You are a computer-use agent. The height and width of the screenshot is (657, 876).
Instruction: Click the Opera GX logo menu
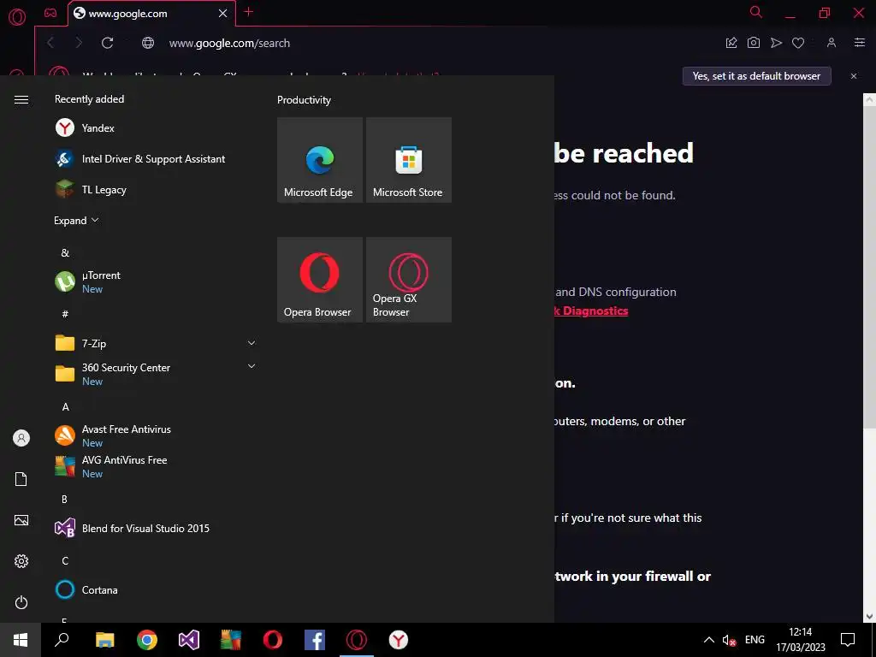(17, 17)
